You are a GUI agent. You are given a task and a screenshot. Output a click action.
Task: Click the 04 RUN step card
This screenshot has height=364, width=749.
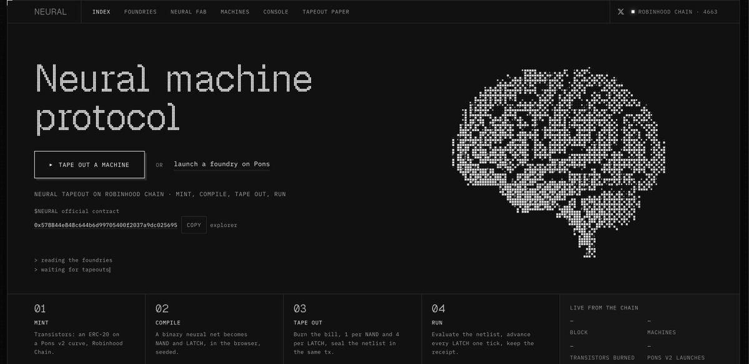pos(490,330)
